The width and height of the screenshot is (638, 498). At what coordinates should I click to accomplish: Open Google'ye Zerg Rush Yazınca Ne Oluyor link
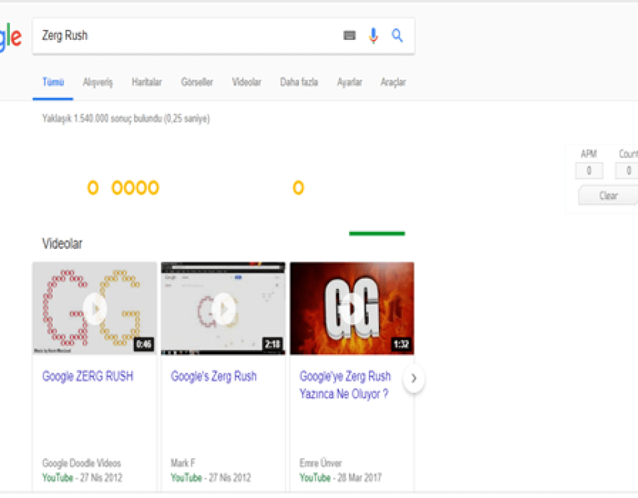coord(345,385)
